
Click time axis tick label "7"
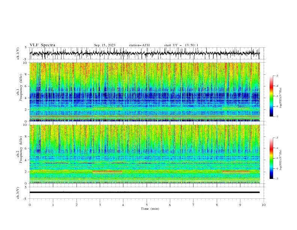point(193,205)
